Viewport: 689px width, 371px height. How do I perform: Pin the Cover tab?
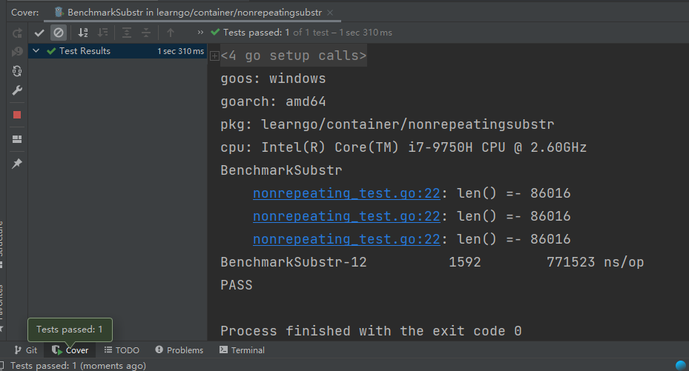(x=17, y=163)
